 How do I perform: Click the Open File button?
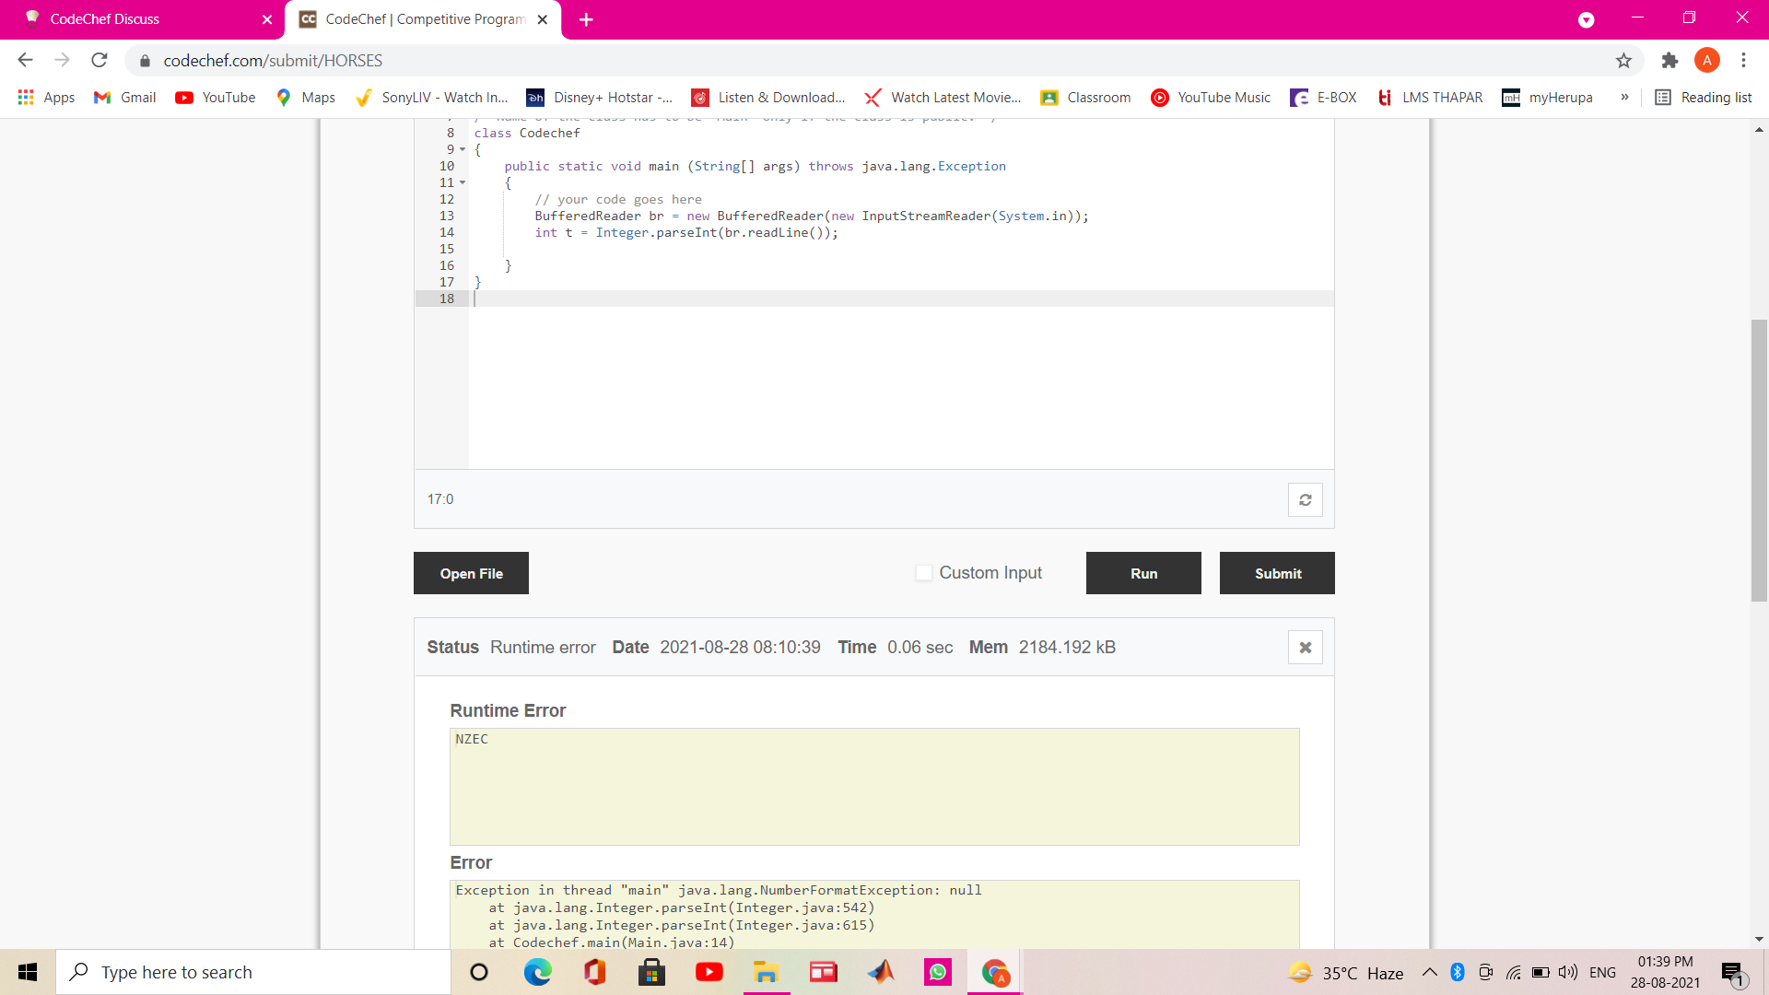471,573
